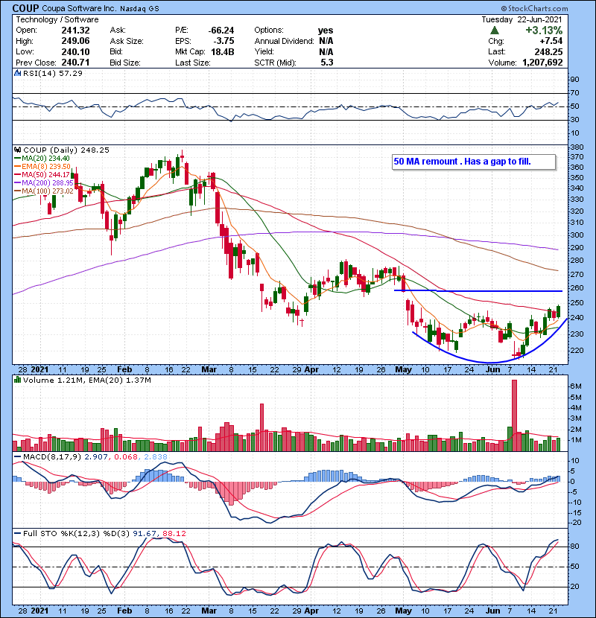Click the High price value 249.06

click(x=75, y=41)
